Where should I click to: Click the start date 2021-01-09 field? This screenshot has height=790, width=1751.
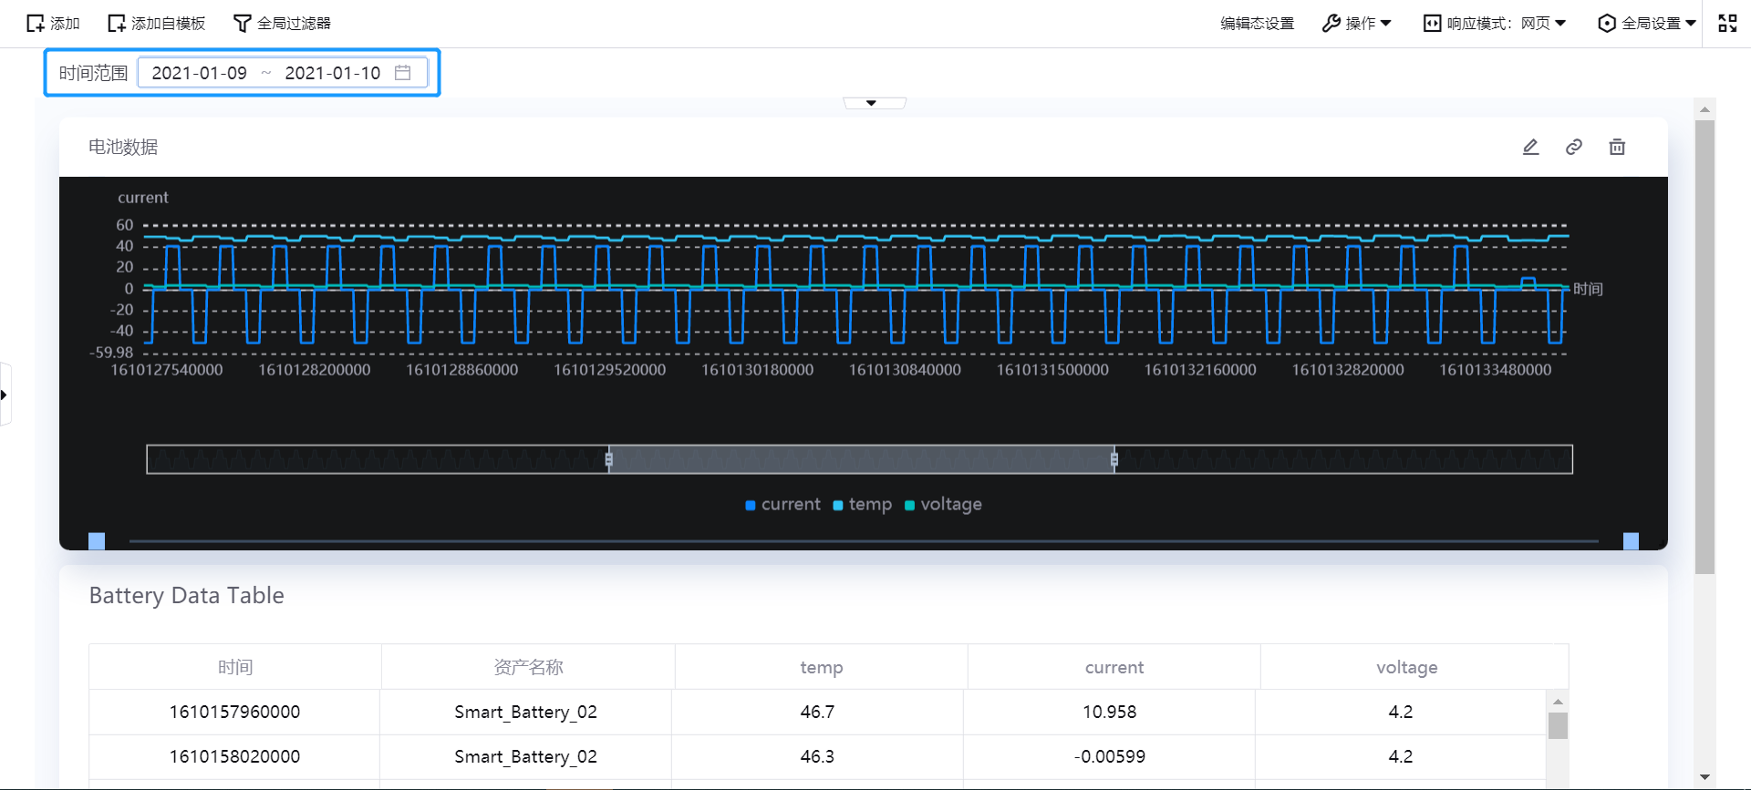pyautogui.click(x=199, y=73)
